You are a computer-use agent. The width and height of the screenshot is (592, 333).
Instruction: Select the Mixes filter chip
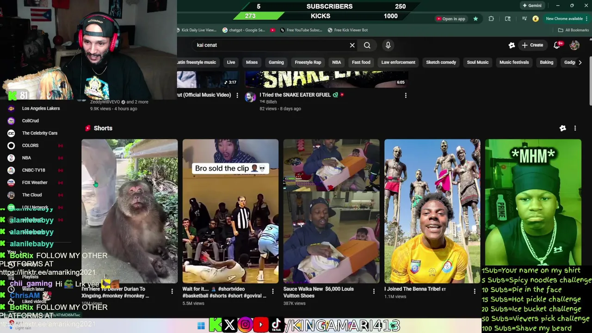pyautogui.click(x=252, y=62)
